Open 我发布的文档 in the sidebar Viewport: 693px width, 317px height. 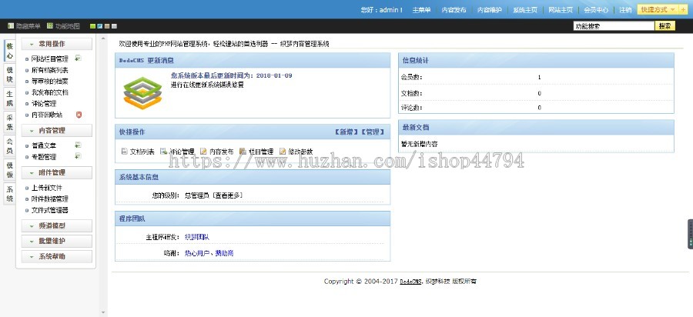(50, 92)
